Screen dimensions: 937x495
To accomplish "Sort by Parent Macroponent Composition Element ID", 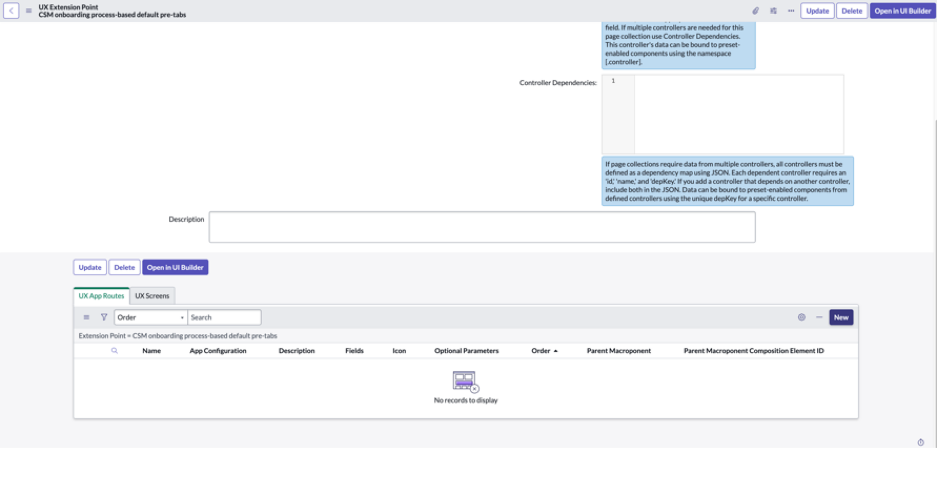I will coord(753,350).
